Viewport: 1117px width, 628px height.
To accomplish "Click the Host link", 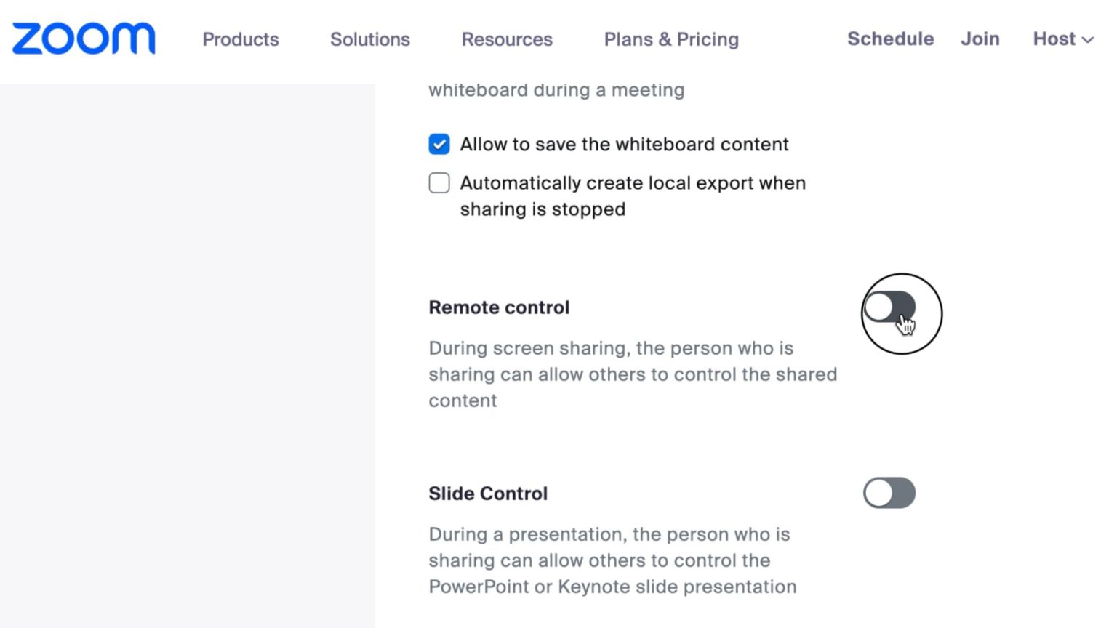I will pyautogui.click(x=1053, y=39).
